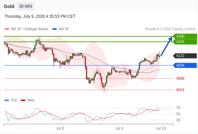Screen dimensions: 198x134
Task: Click the 4122 current price tag
Action: 185,56
